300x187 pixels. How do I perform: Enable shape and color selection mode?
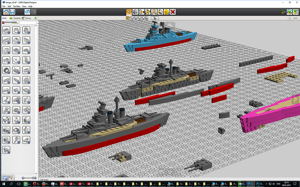[x=146, y=18]
